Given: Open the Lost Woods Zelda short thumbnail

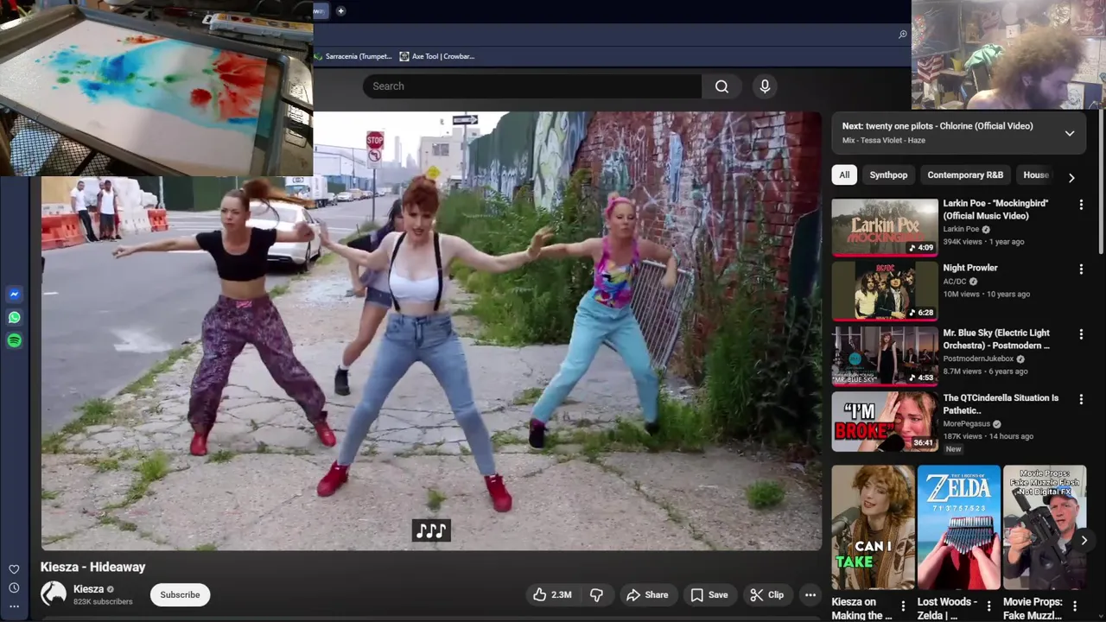Looking at the screenshot, I should [x=958, y=528].
